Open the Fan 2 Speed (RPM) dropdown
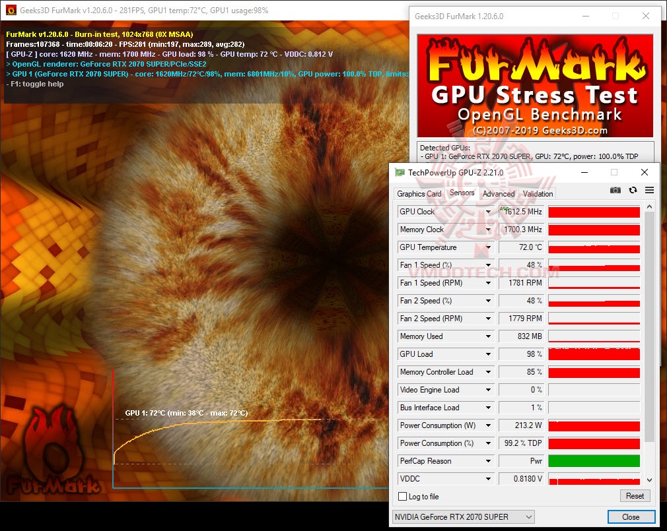This screenshot has height=531, width=667. pos(488,319)
